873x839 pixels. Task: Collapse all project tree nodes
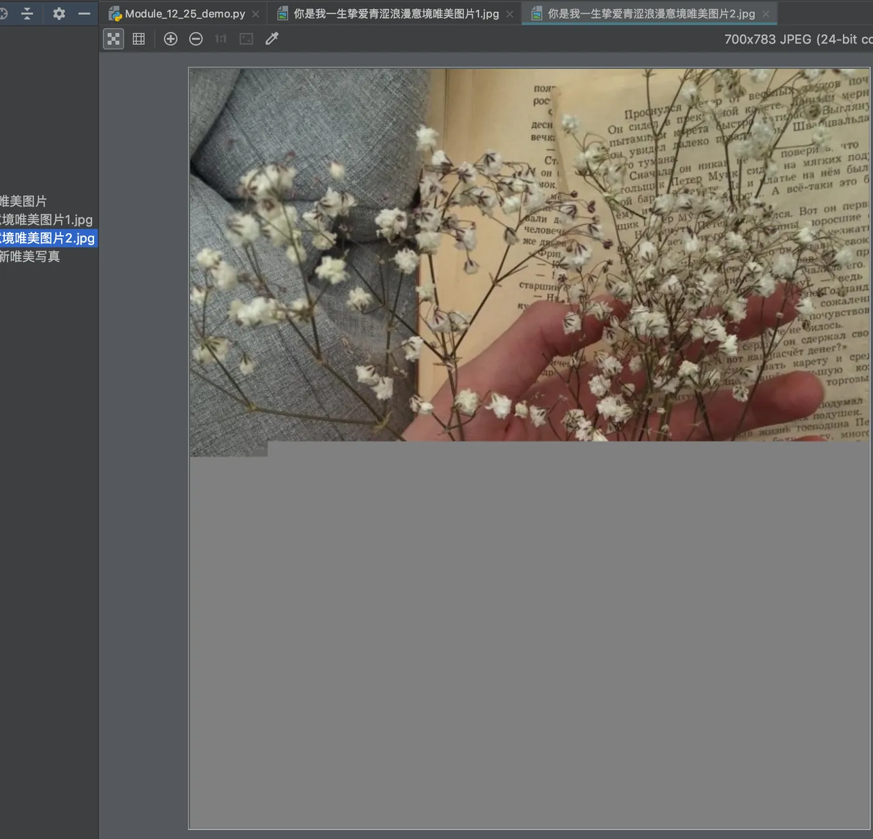click(27, 13)
